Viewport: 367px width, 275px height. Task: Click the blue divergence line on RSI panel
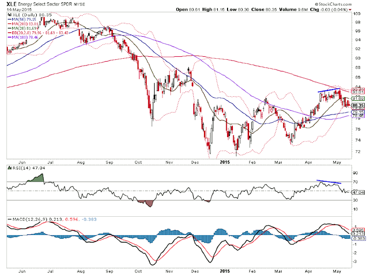coord(329,182)
